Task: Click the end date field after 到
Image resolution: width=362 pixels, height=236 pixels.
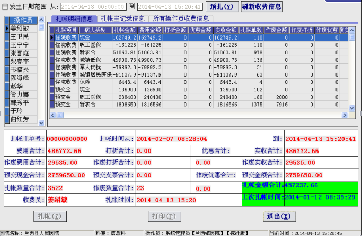Action: [170, 7]
